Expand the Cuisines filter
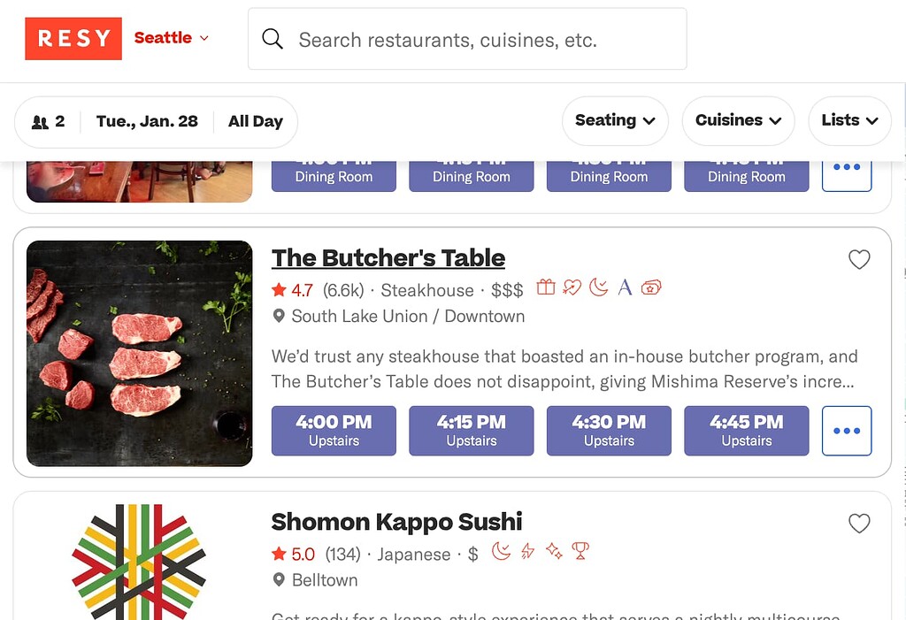The height and width of the screenshot is (620, 906). 738,120
